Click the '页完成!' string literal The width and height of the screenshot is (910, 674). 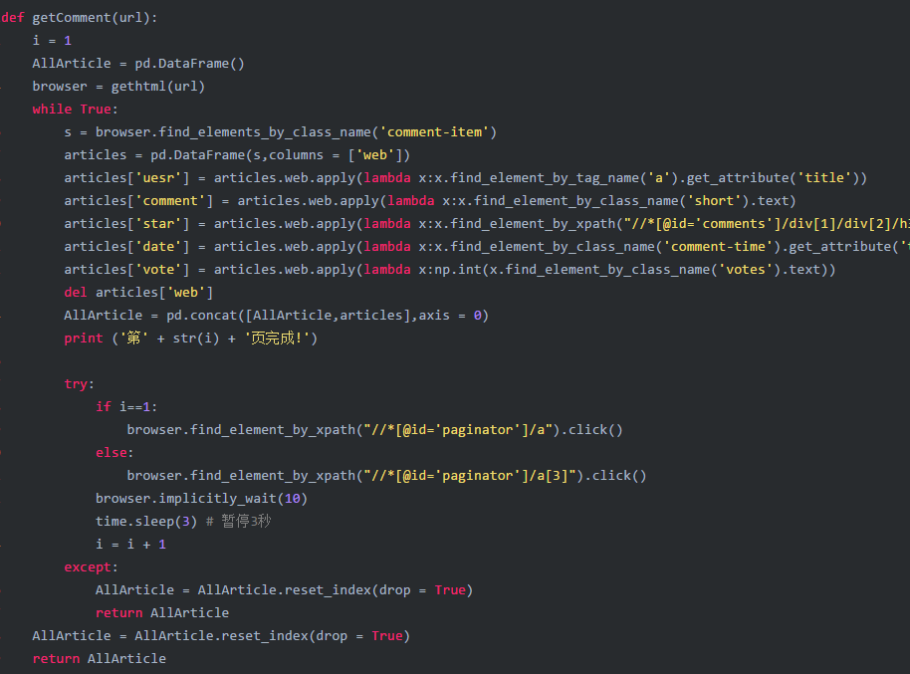(x=277, y=338)
